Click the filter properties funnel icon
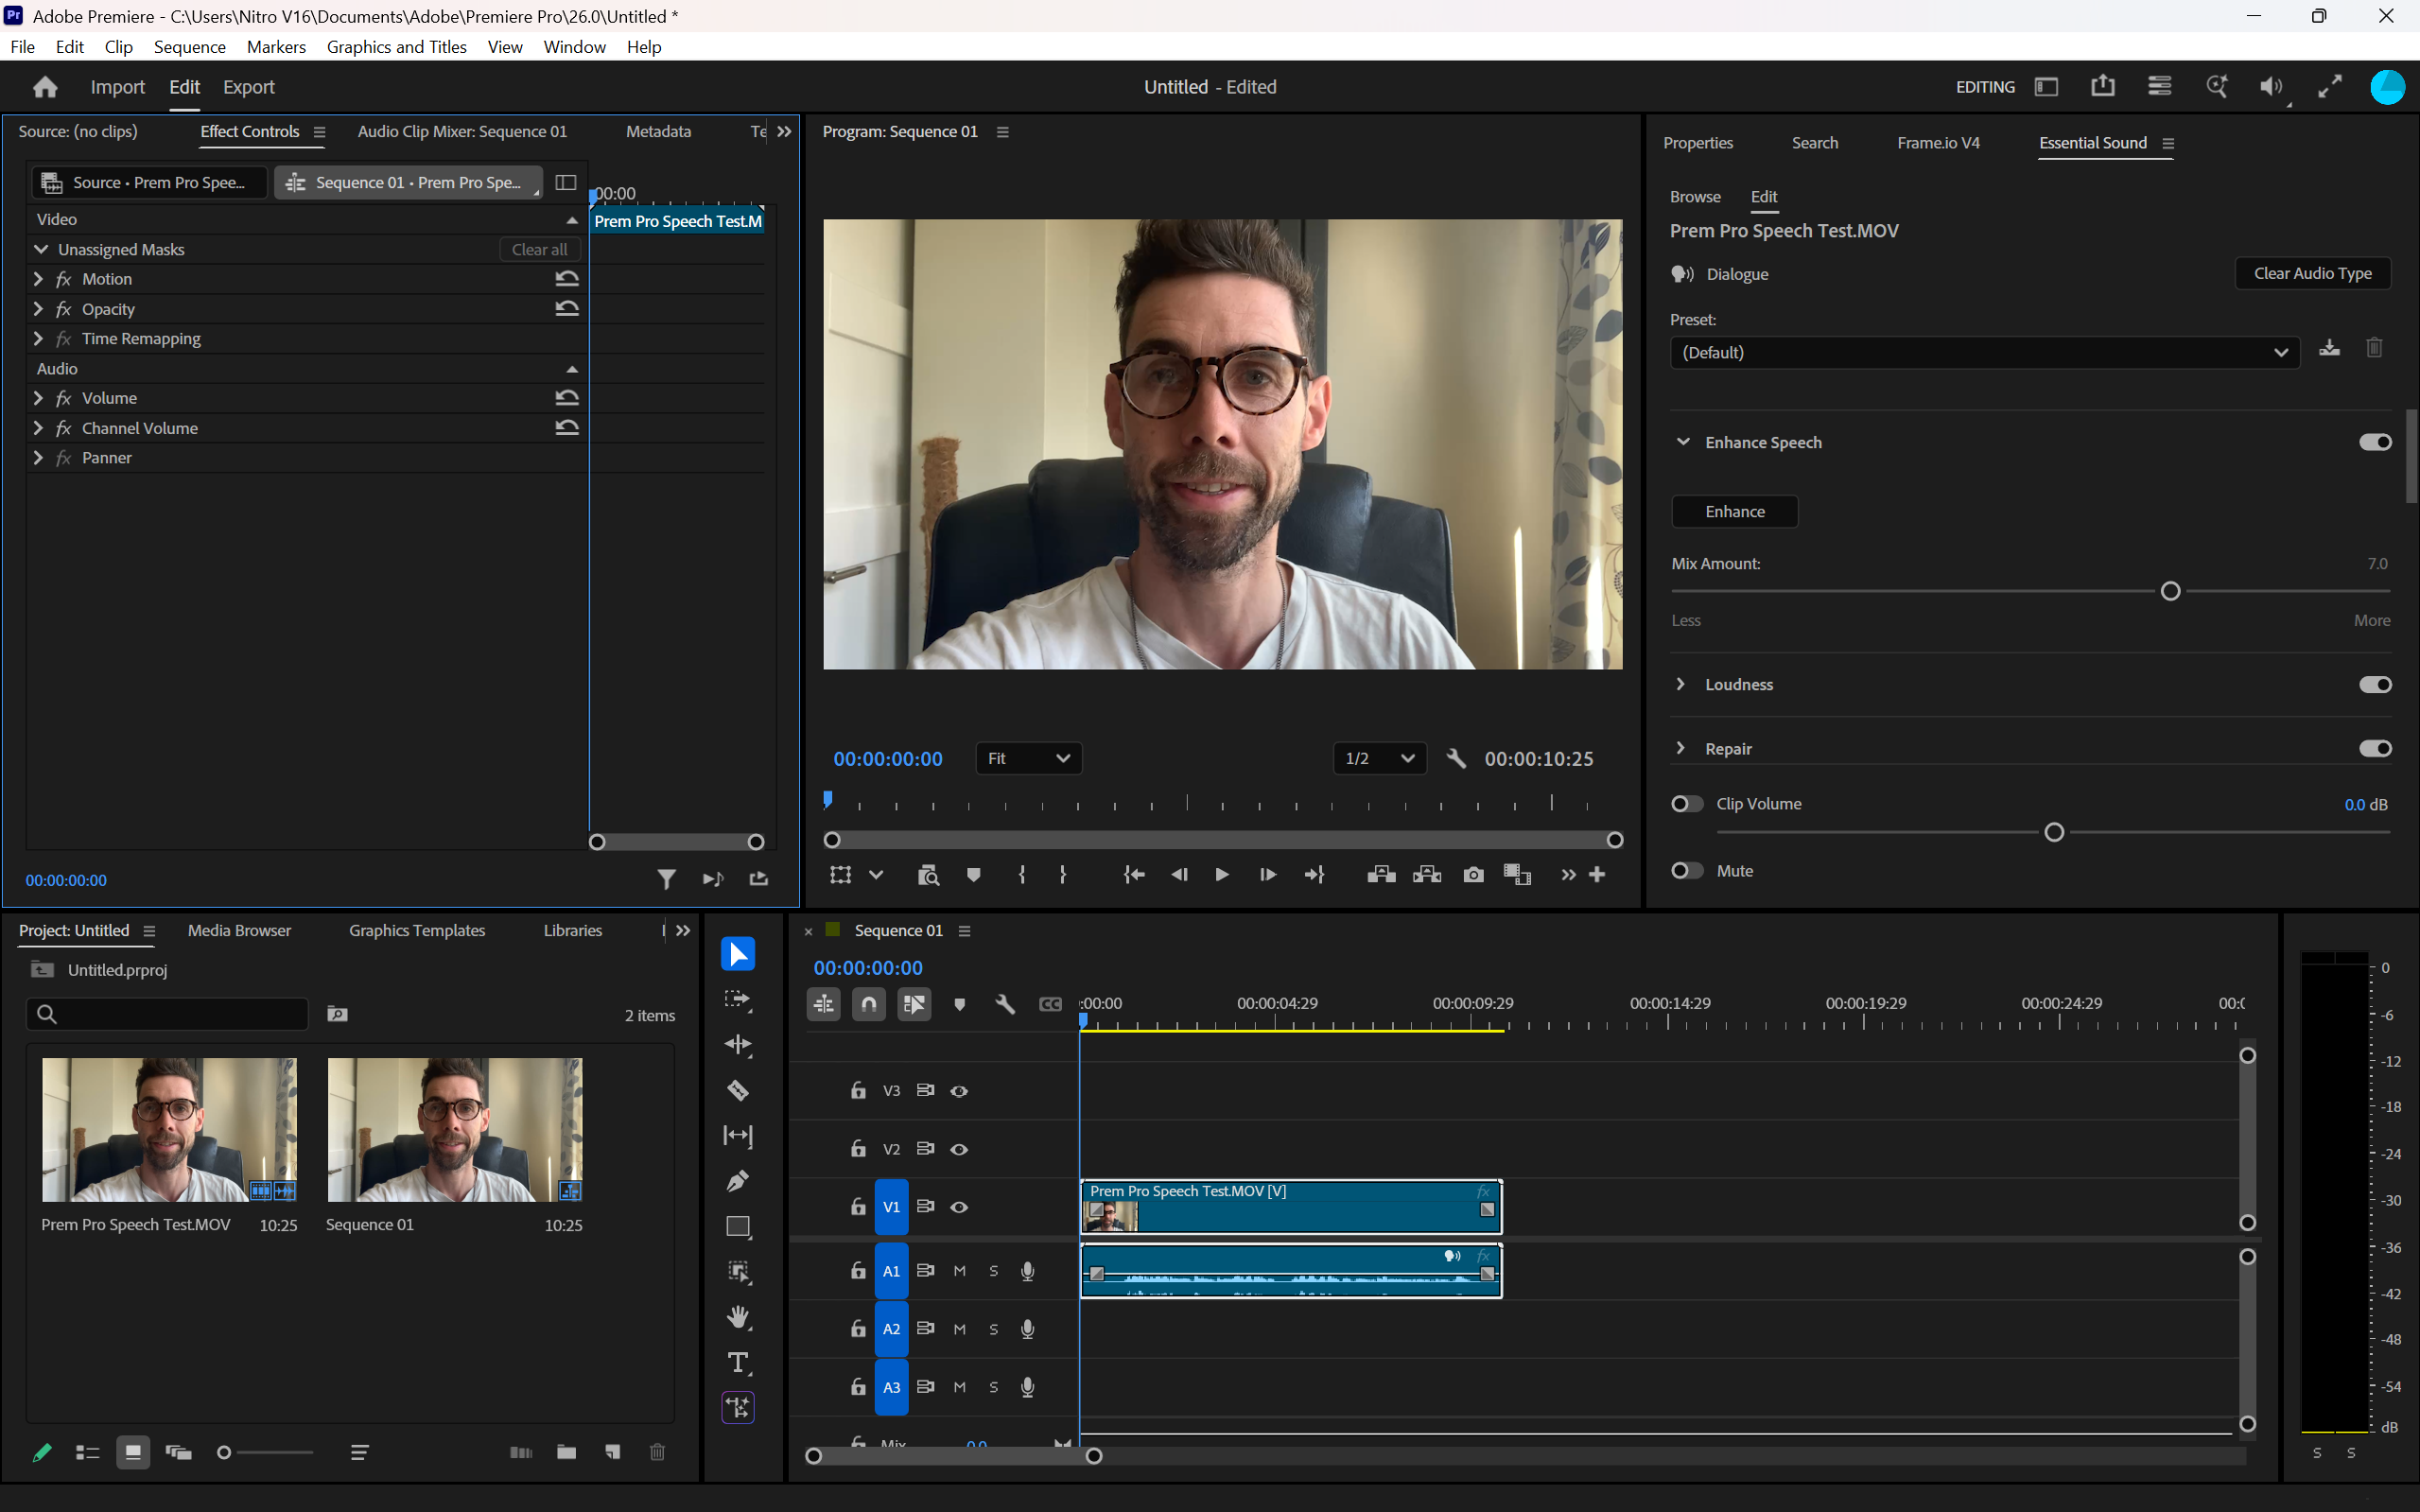 coord(666,879)
